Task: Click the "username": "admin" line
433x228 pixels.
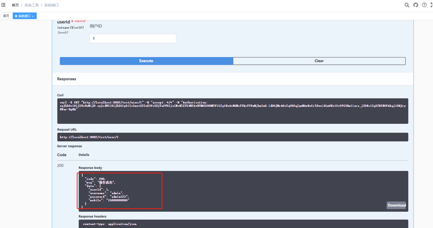Action: pos(106,193)
